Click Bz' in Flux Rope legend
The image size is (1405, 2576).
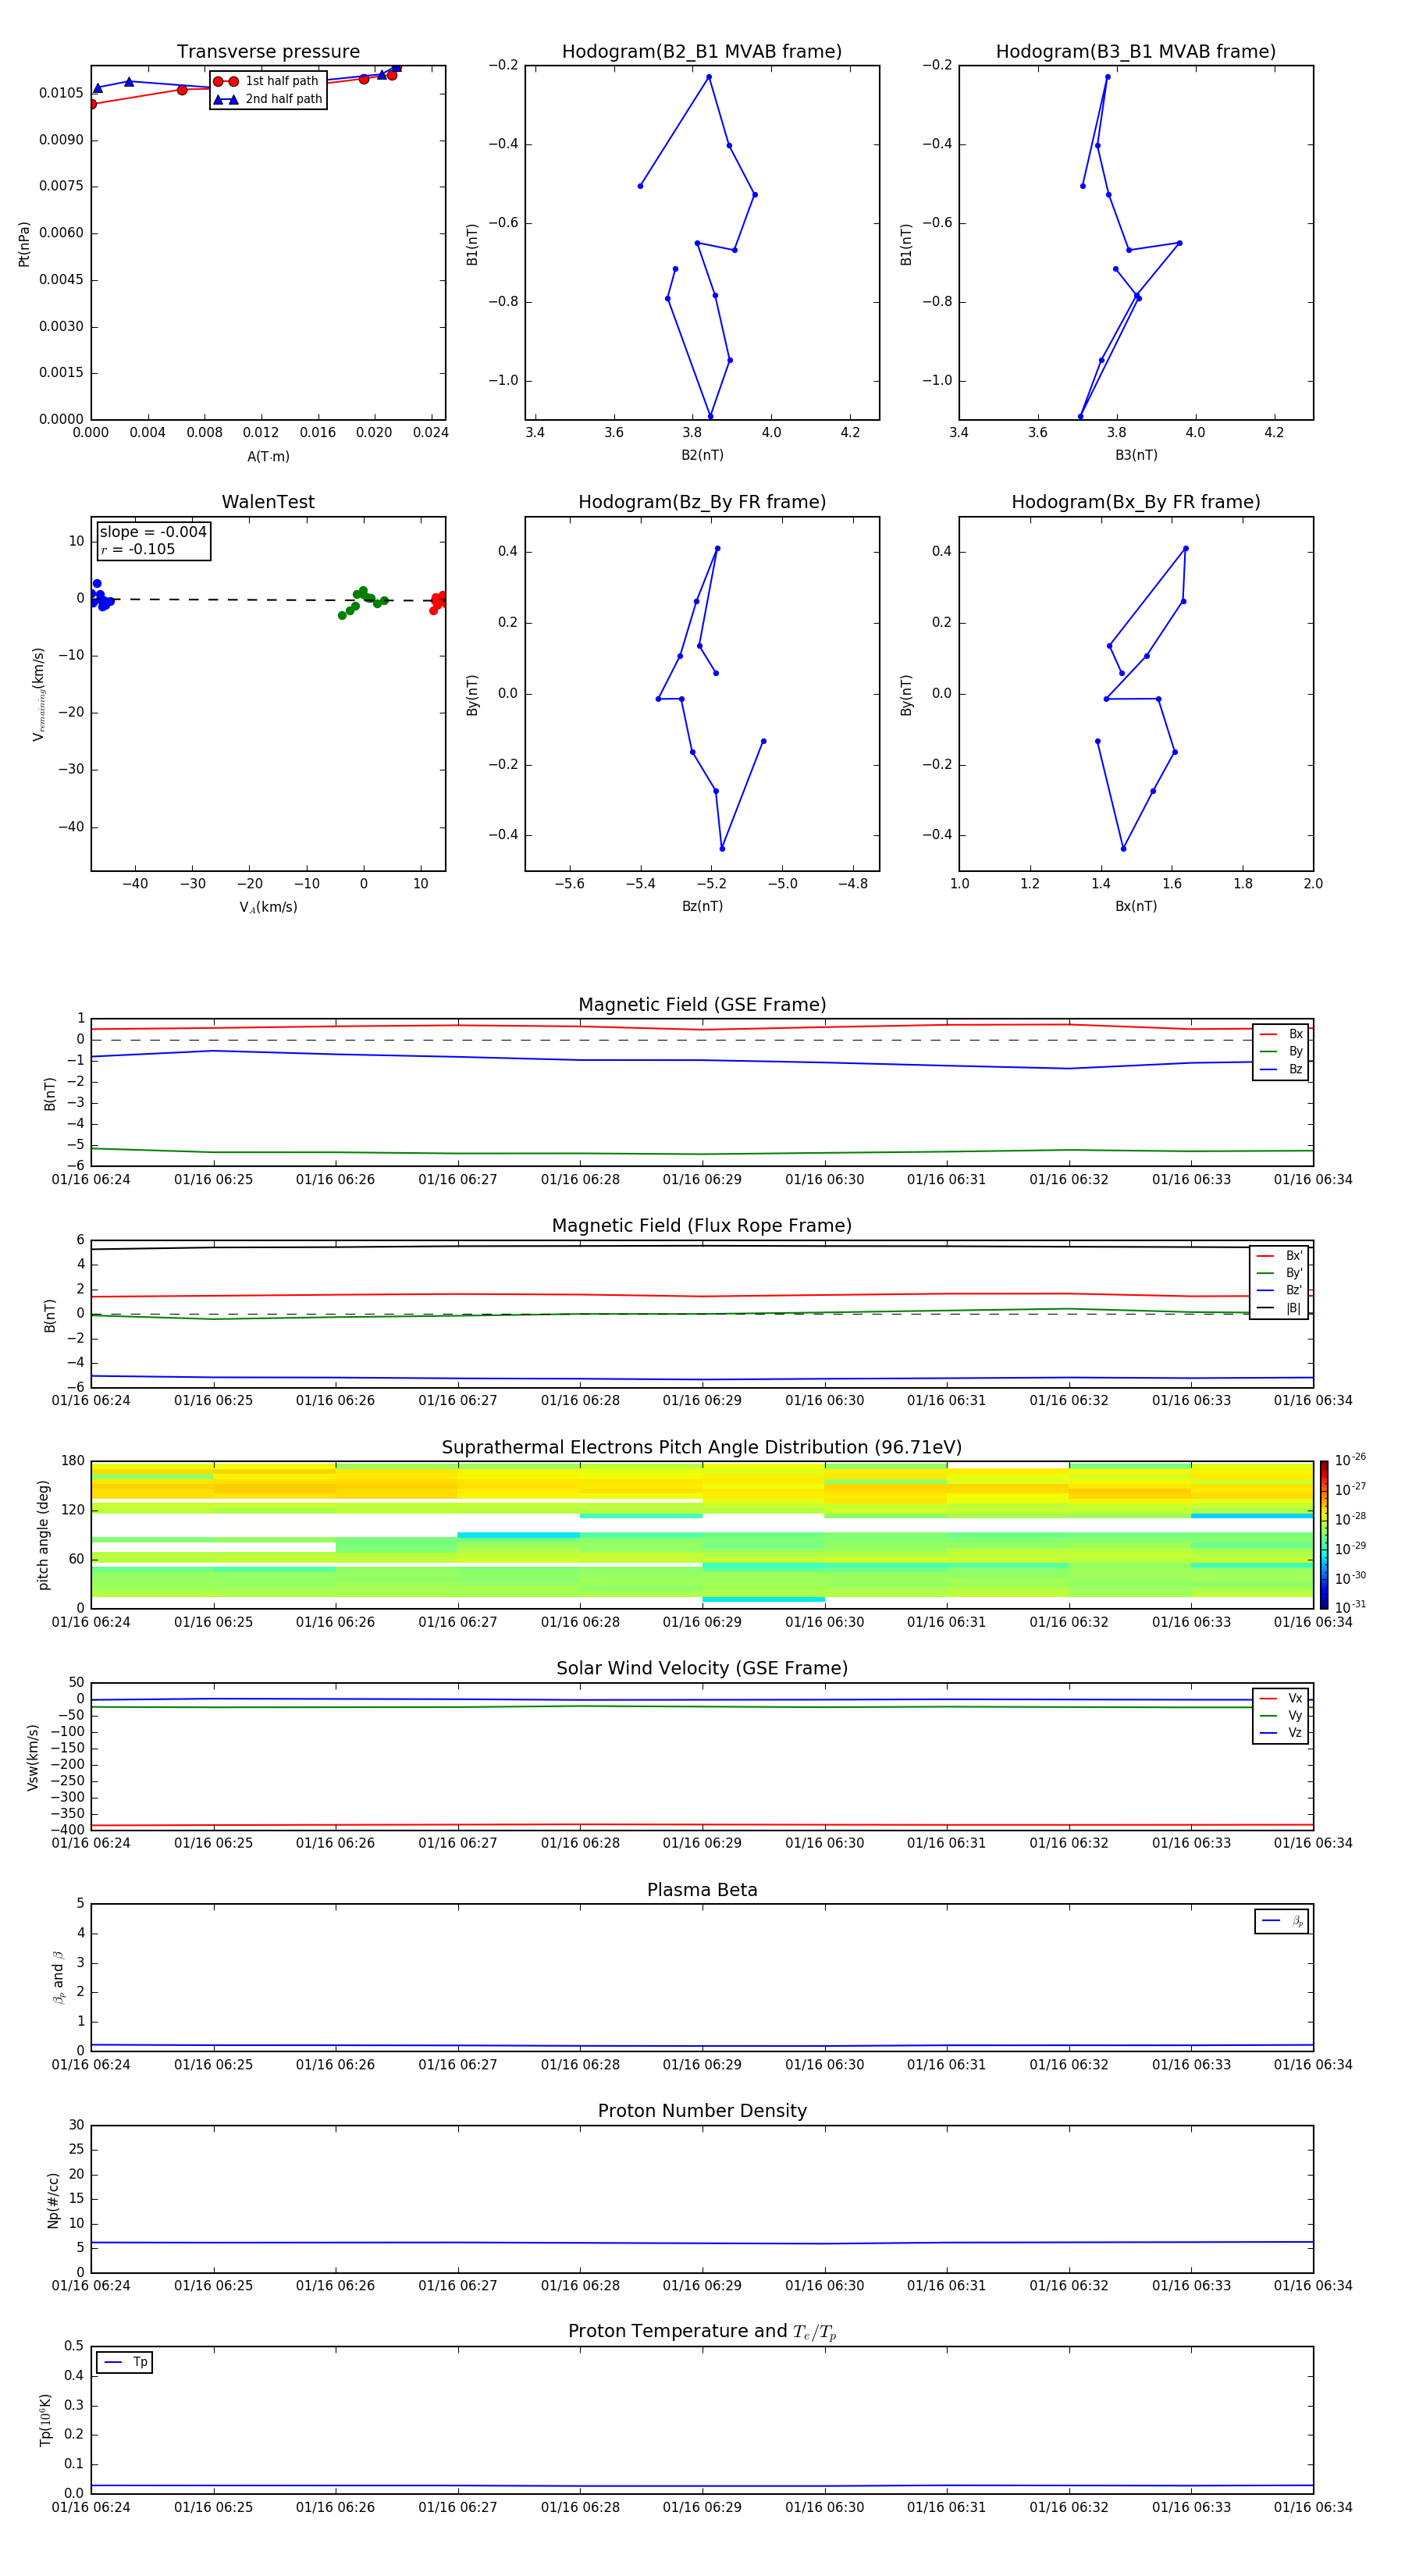tap(1280, 1291)
